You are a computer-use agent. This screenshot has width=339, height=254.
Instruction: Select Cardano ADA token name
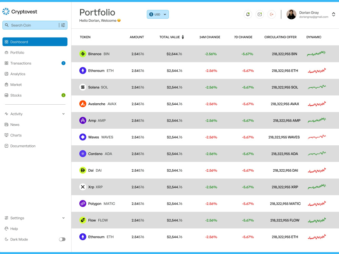pyautogui.click(x=100, y=154)
